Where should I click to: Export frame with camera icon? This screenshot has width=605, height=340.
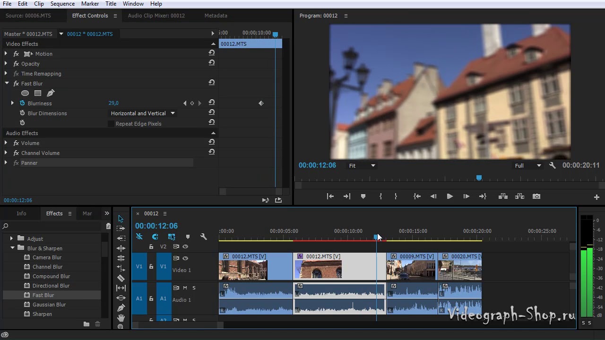(536, 196)
